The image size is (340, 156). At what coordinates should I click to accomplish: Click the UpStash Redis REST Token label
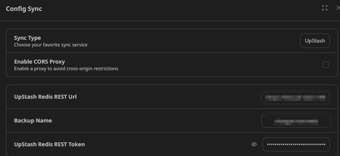(x=50, y=144)
